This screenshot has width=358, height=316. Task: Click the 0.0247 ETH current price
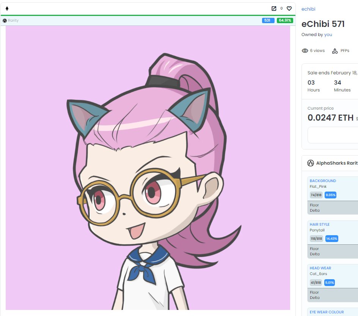(330, 118)
